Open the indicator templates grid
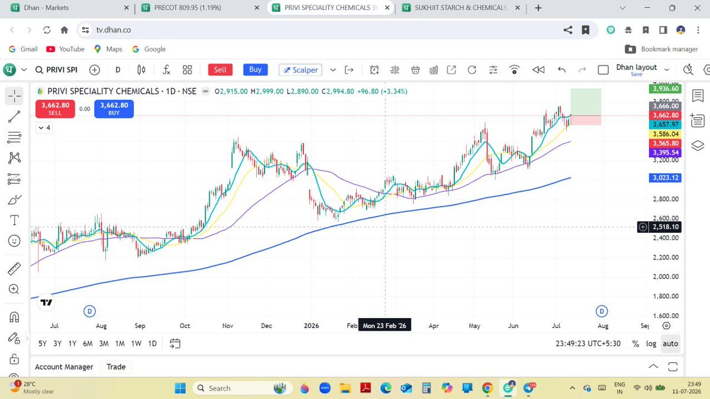This screenshot has height=399, width=710. pyautogui.click(x=188, y=70)
